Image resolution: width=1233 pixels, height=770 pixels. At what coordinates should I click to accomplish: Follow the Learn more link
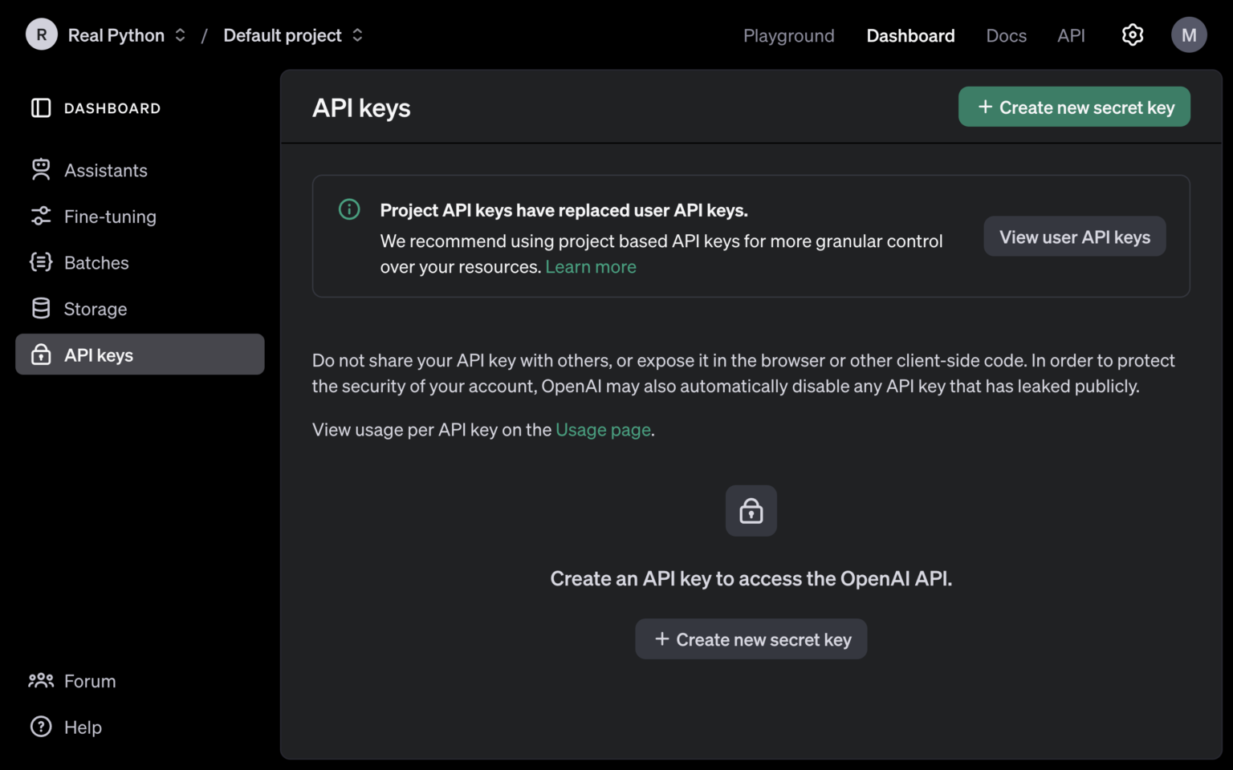591,266
